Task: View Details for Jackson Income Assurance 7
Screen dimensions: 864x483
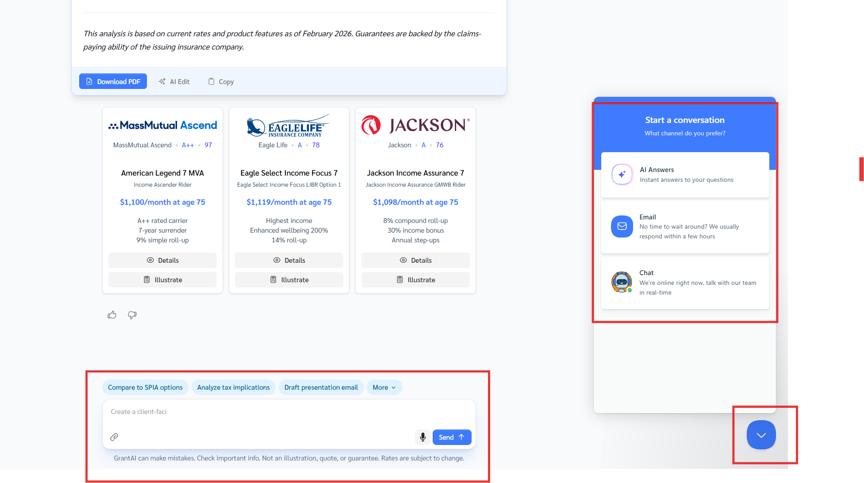Action: coord(415,260)
